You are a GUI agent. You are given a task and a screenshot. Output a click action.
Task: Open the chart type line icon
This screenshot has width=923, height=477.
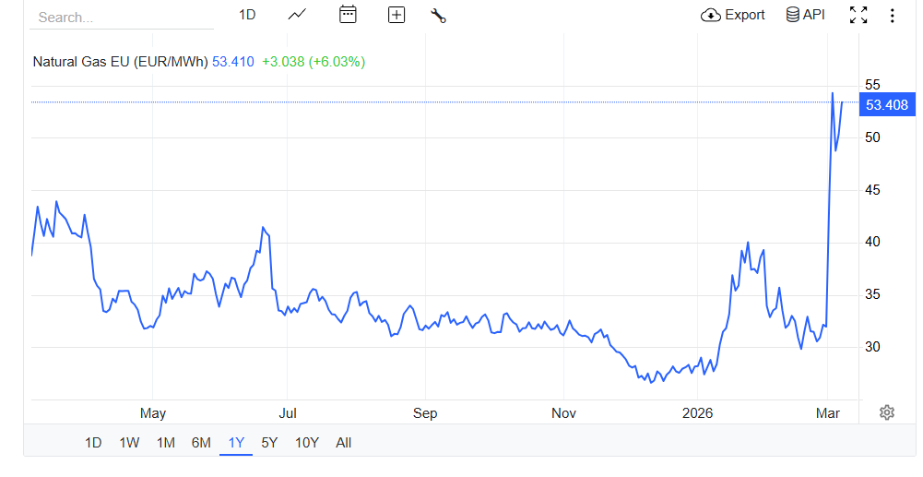pos(297,15)
